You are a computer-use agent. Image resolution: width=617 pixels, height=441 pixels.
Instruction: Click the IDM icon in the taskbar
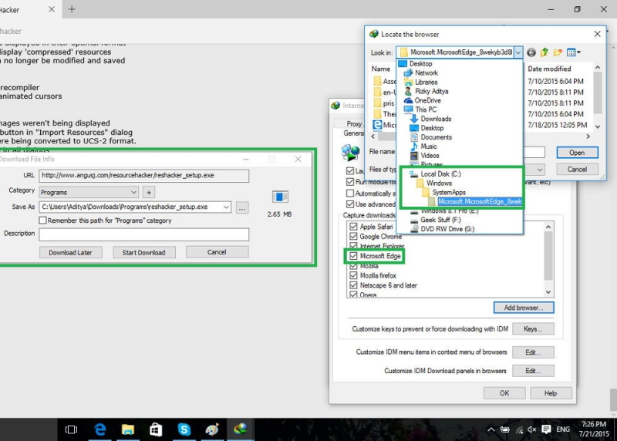point(240,429)
